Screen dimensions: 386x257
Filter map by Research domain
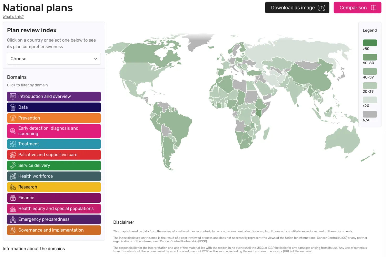tap(54, 187)
